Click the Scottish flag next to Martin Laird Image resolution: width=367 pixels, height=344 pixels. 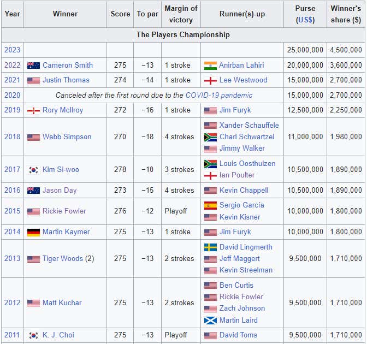pos(210,321)
